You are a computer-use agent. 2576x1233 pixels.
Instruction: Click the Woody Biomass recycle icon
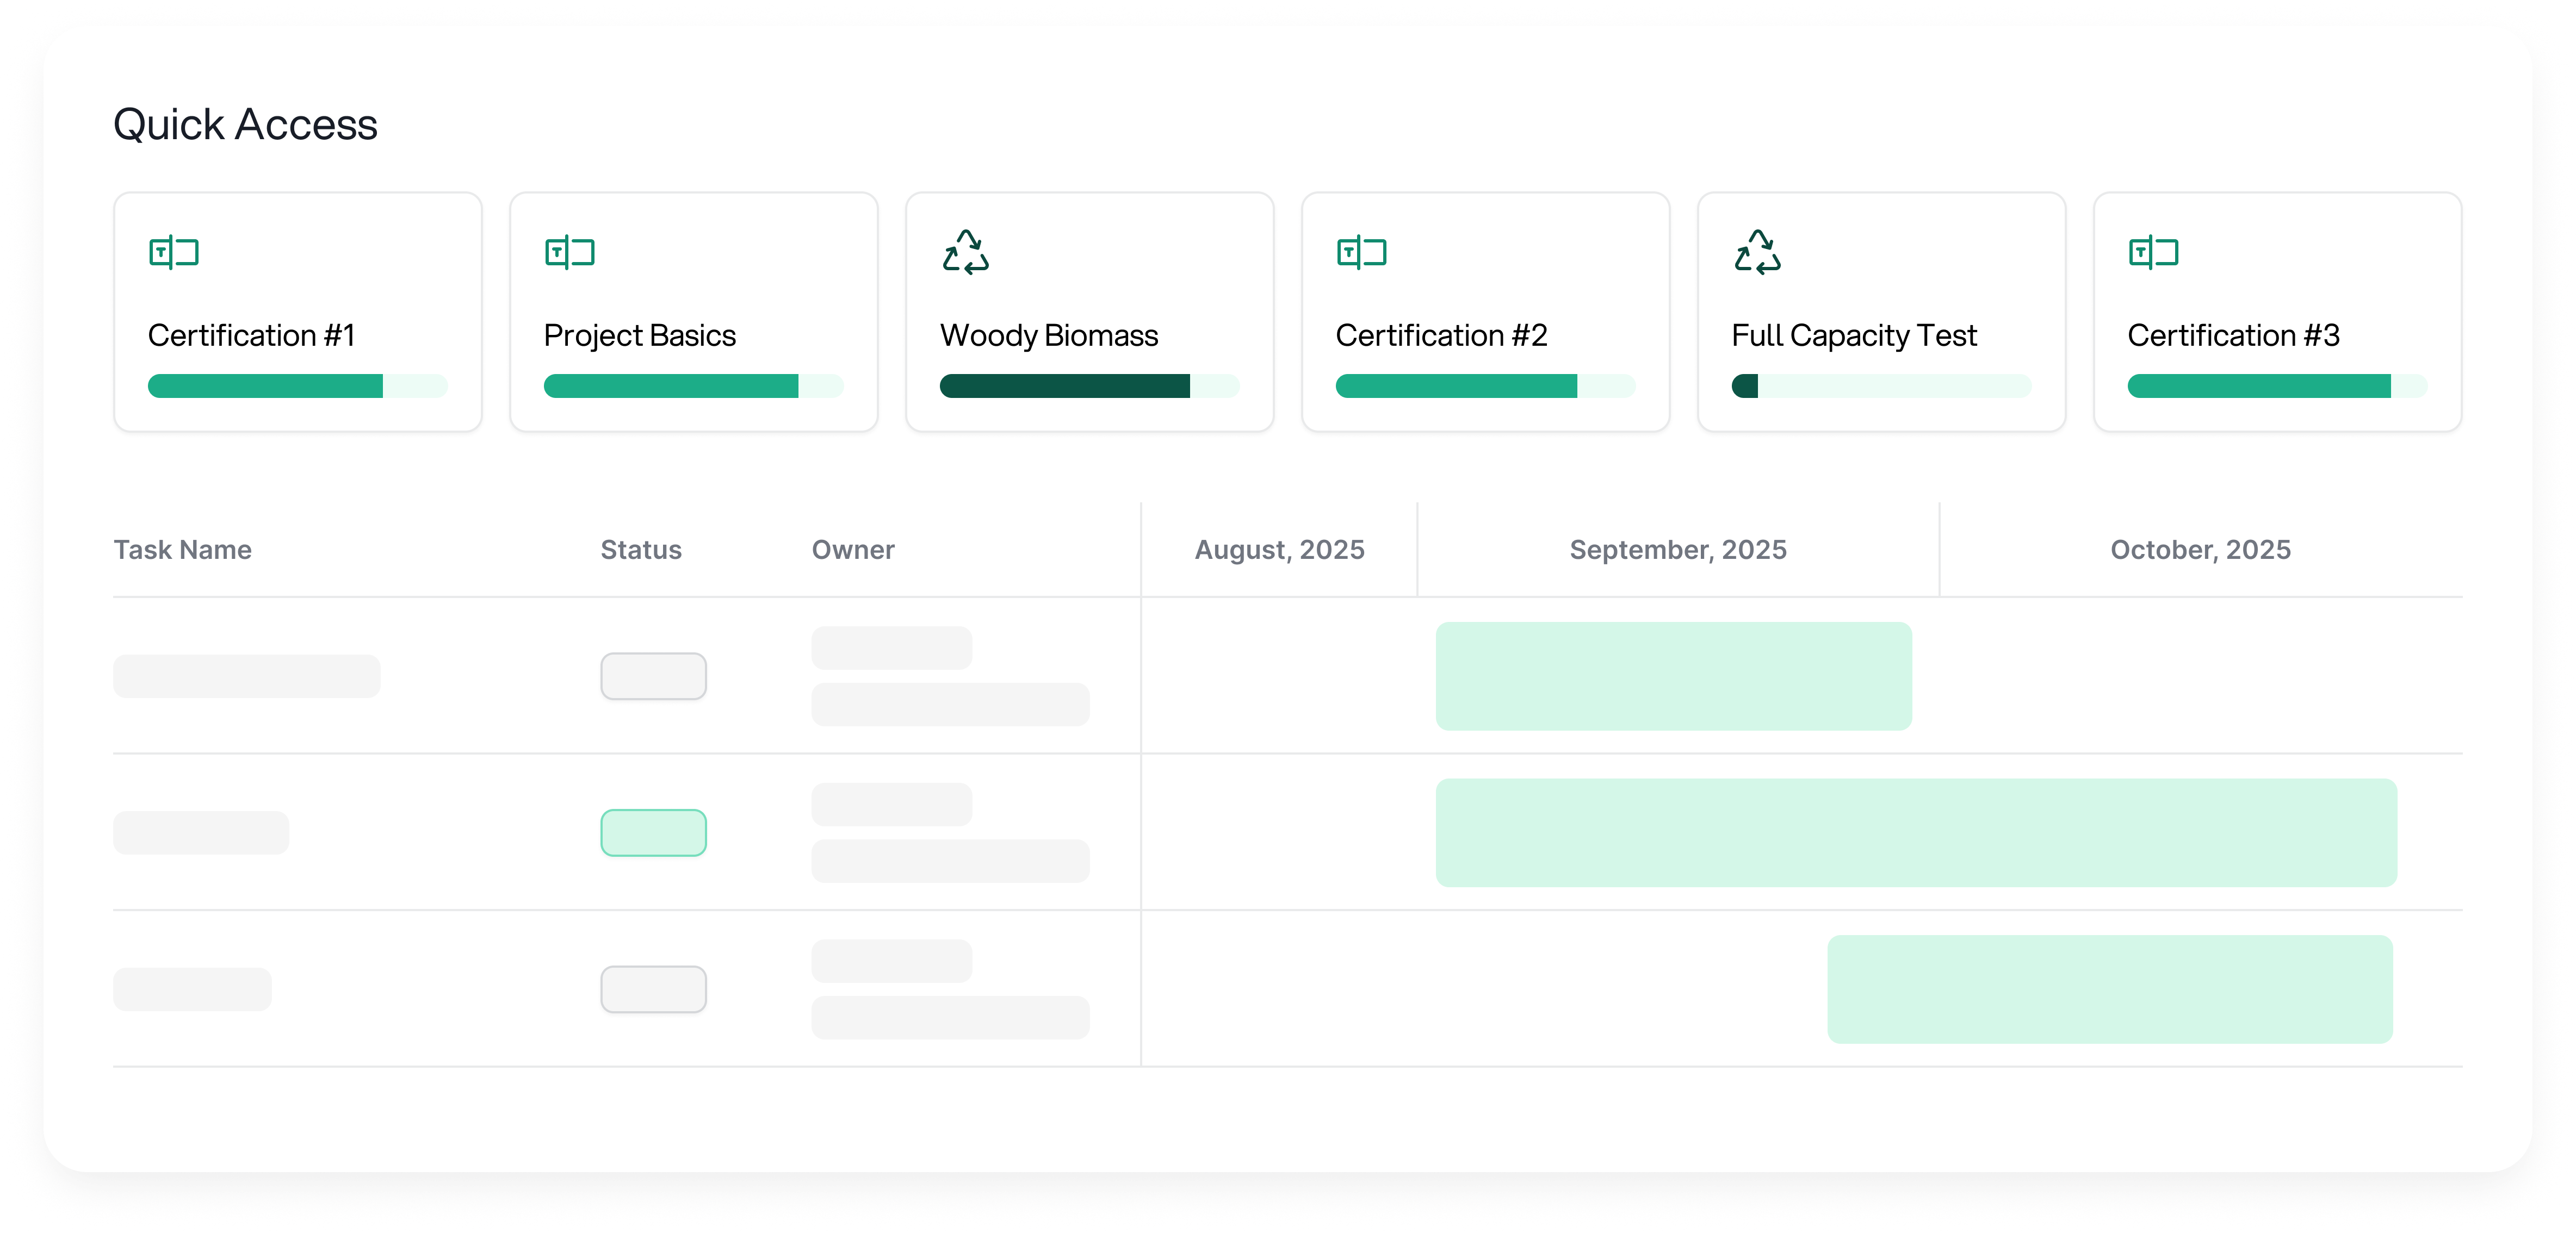coord(965,253)
